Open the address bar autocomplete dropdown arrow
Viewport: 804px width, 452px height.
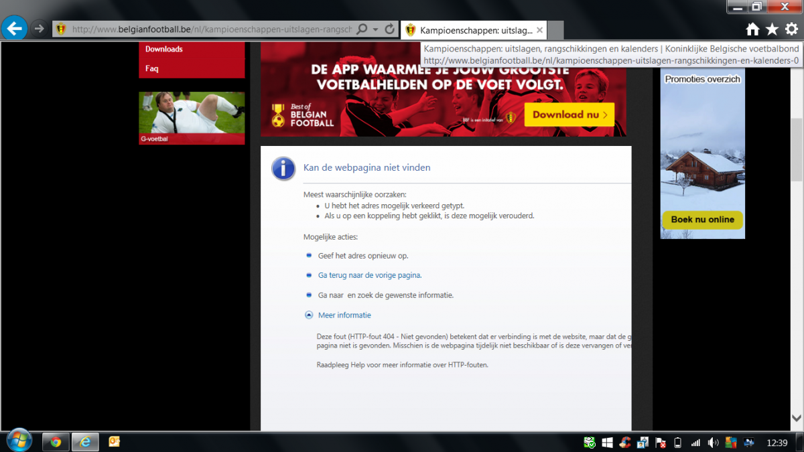click(x=375, y=29)
